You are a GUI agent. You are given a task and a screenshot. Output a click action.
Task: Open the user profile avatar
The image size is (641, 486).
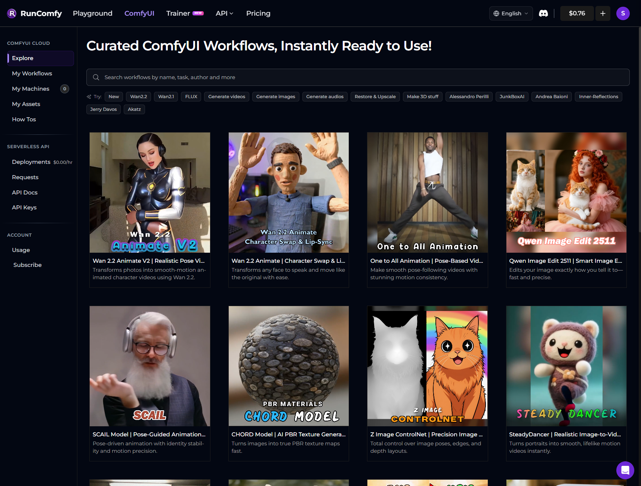(x=623, y=13)
